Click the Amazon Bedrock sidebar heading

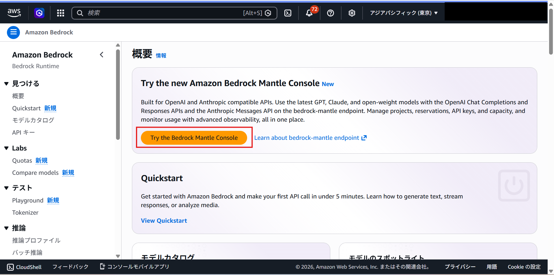pyautogui.click(x=42, y=55)
